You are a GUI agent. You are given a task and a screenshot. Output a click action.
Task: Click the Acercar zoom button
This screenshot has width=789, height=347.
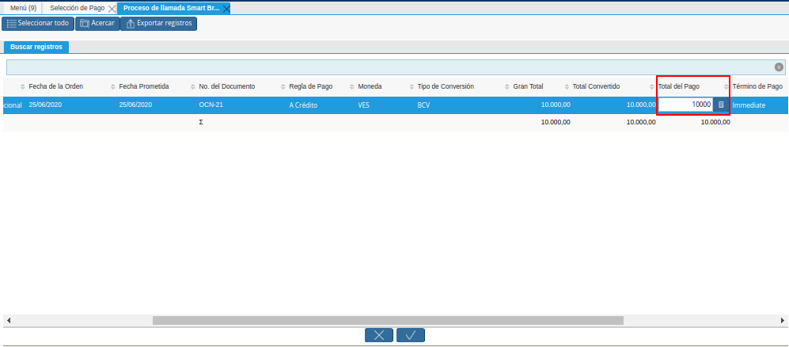pyautogui.click(x=97, y=24)
